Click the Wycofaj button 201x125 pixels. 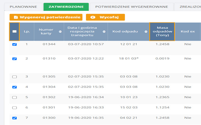[106, 17]
